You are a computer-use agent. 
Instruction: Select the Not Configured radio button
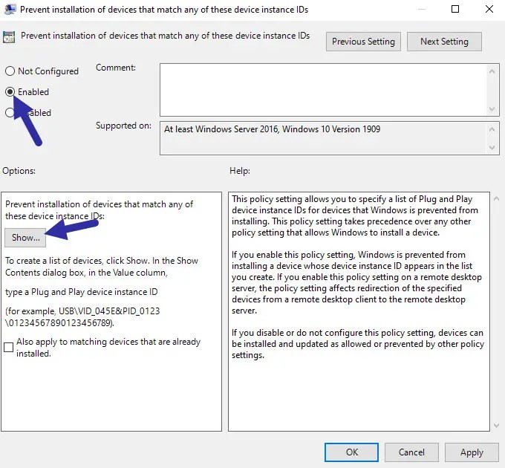click(x=10, y=71)
